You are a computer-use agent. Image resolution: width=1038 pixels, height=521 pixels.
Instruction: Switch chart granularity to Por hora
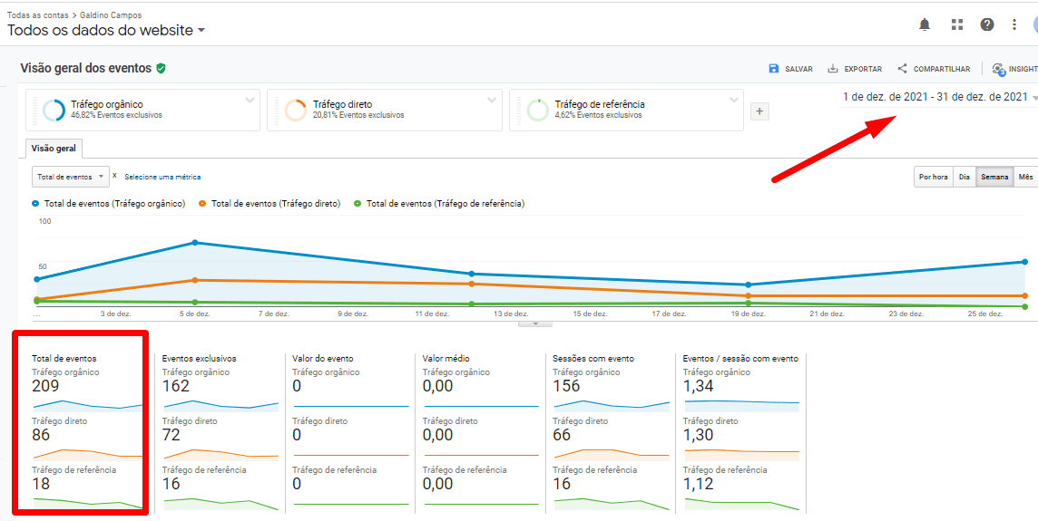click(x=934, y=177)
